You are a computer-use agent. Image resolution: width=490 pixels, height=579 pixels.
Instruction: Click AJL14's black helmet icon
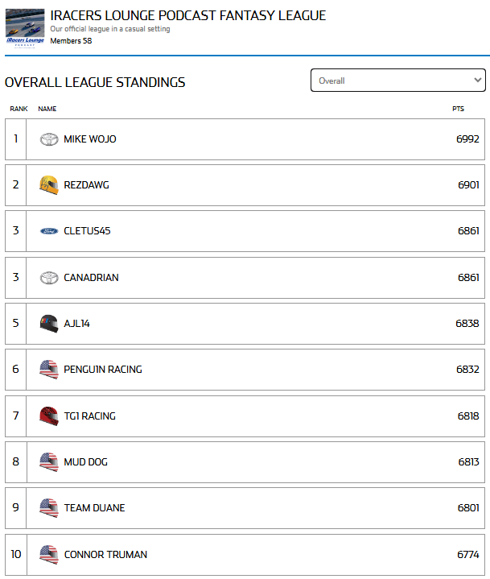pyautogui.click(x=49, y=324)
